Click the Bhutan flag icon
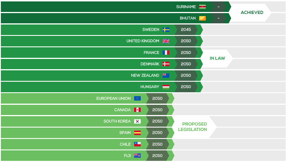Image resolution: width=288 pixels, height=162 pixels. tap(202, 18)
